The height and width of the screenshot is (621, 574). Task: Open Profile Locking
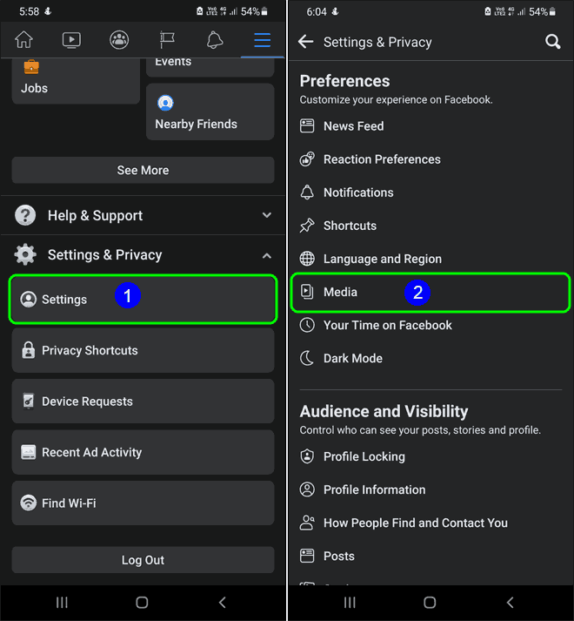430,456
